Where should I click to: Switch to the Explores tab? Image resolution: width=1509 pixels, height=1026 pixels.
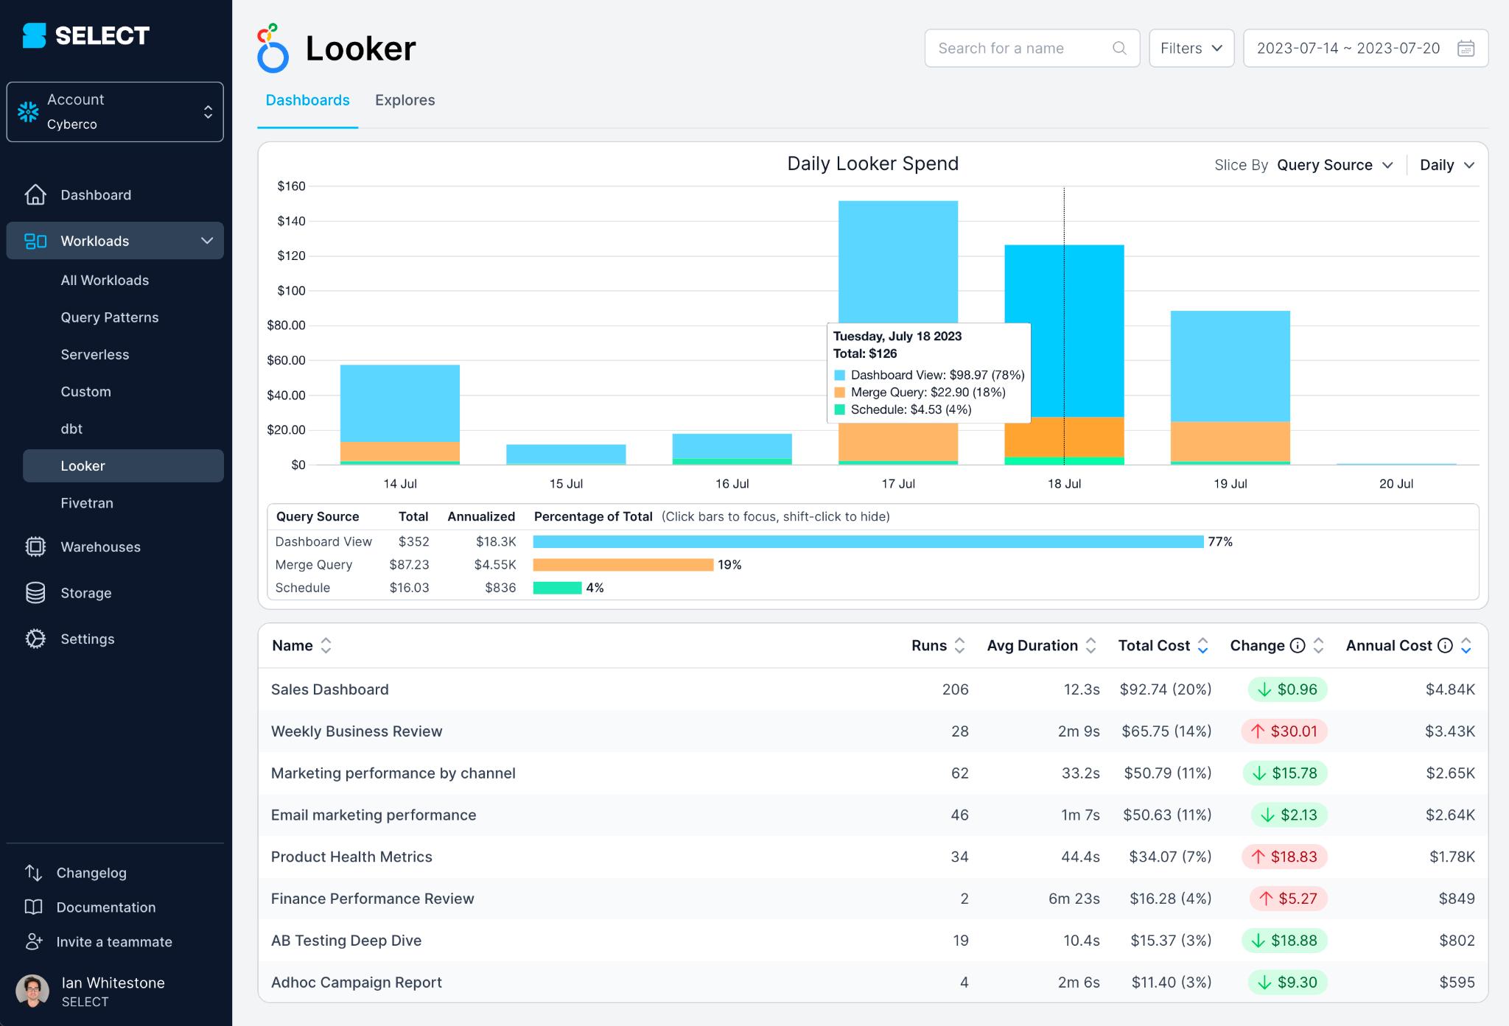click(x=405, y=100)
